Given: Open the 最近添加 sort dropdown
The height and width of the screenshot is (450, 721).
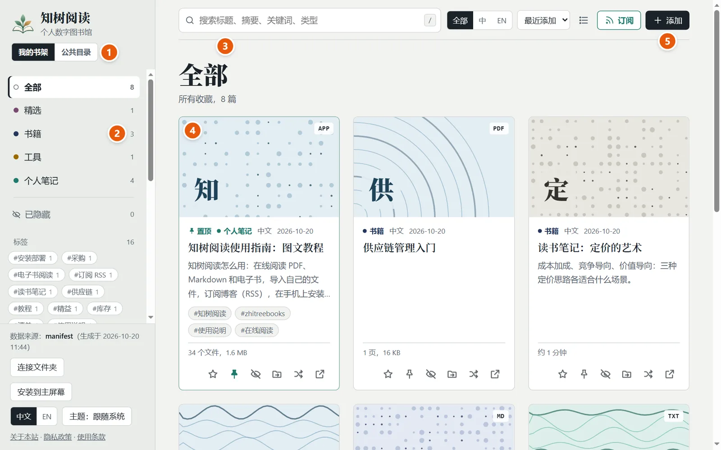Looking at the screenshot, I should point(543,20).
